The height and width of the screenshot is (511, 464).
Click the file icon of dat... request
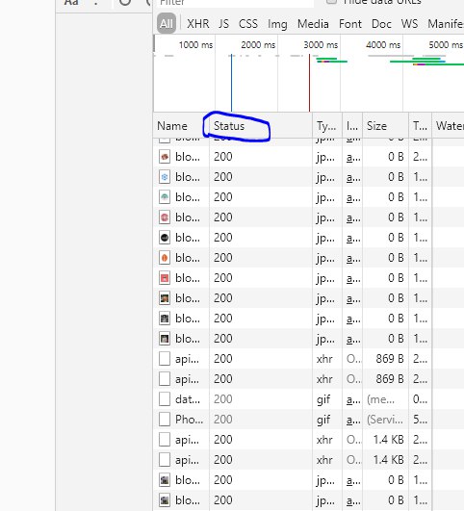[x=165, y=399]
